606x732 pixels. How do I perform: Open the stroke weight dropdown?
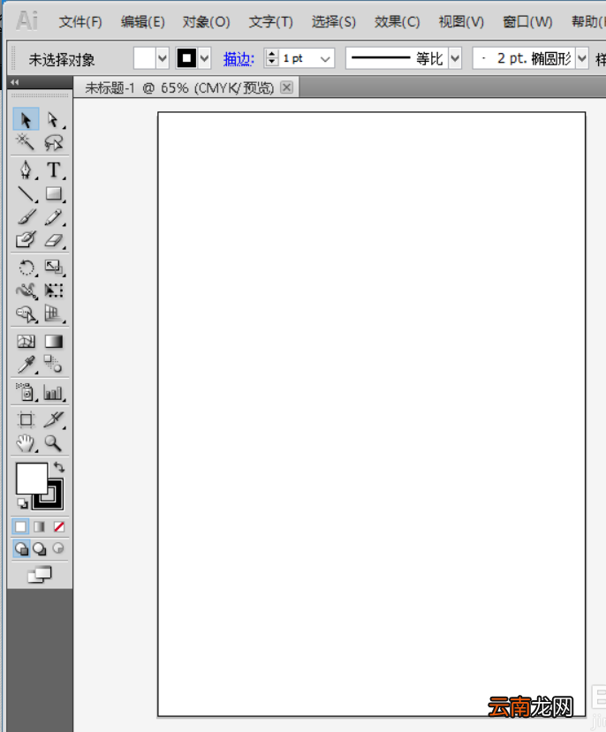325,59
